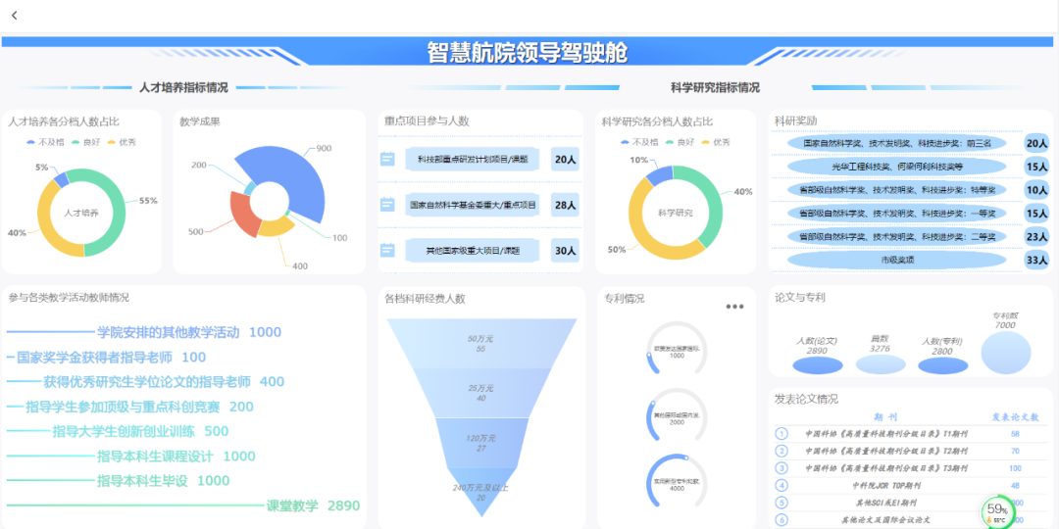This screenshot has width=1059, height=529.
Task: Click the 实用新型专利 gauge showing 4000
Action: click(x=677, y=483)
